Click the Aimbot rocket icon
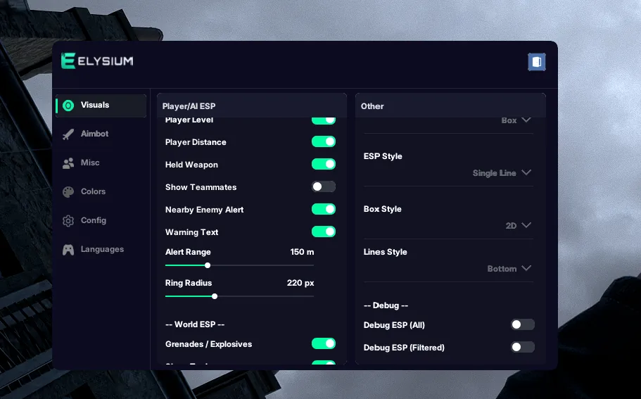641x399 pixels. [68, 134]
